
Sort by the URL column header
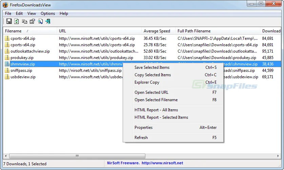click(x=99, y=31)
